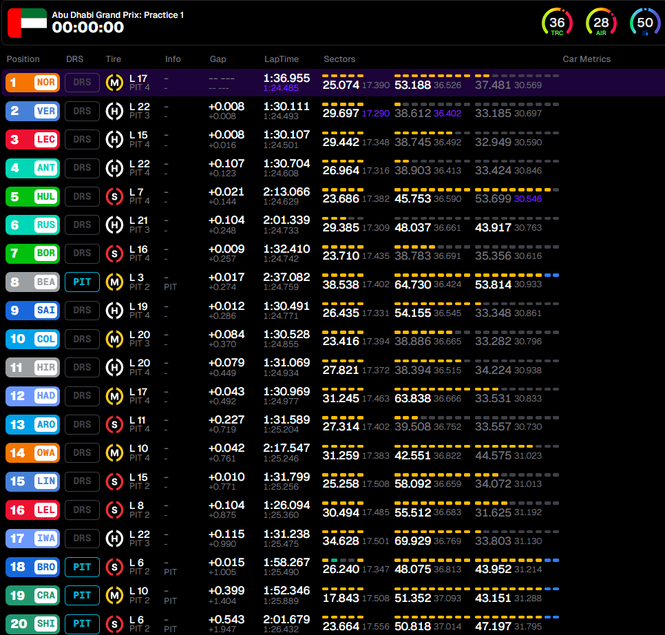Click the PIT indicator in CRA's row
The height and width of the screenshot is (635, 665).
(x=82, y=596)
